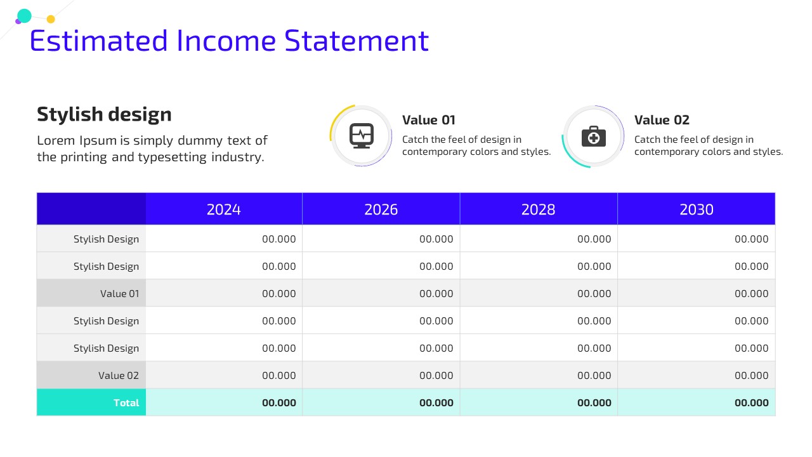Select the 'Estimated Income Statement' title
The height and width of the screenshot is (457, 812).
229,41
